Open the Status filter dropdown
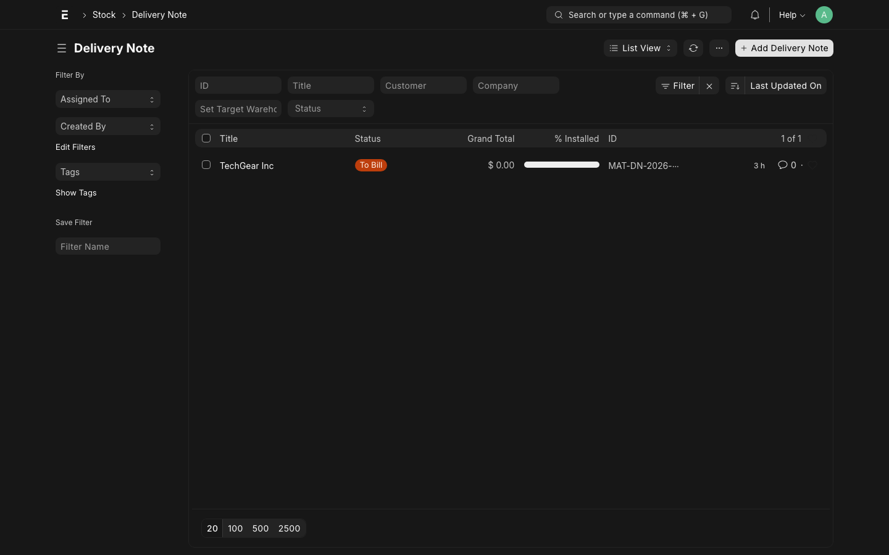Image resolution: width=889 pixels, height=555 pixels. [330, 109]
